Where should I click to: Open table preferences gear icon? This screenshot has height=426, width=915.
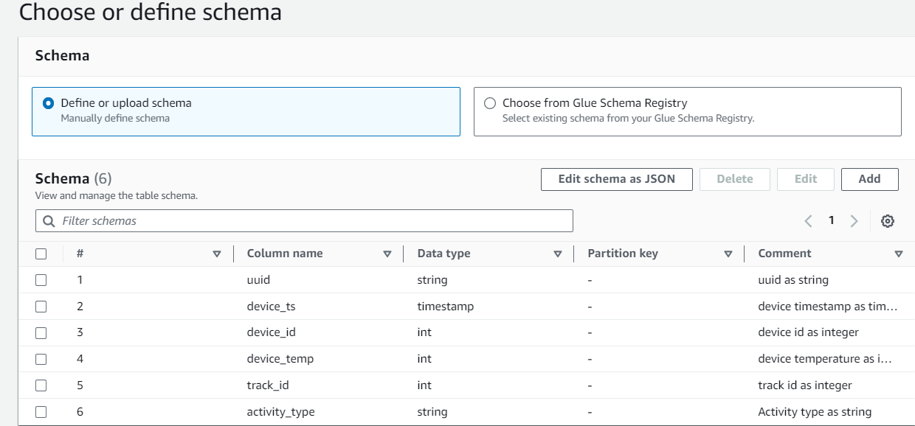tap(888, 221)
